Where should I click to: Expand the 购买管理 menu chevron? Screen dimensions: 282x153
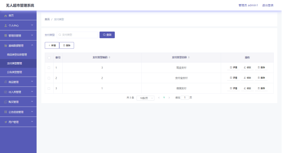point(32,101)
